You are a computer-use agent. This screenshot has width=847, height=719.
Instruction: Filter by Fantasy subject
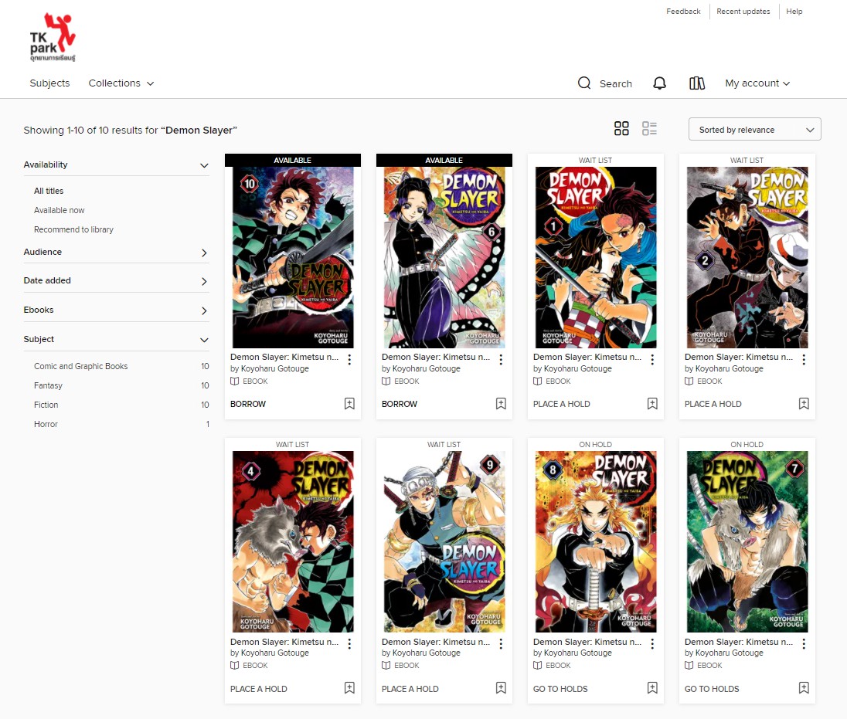pyautogui.click(x=48, y=386)
